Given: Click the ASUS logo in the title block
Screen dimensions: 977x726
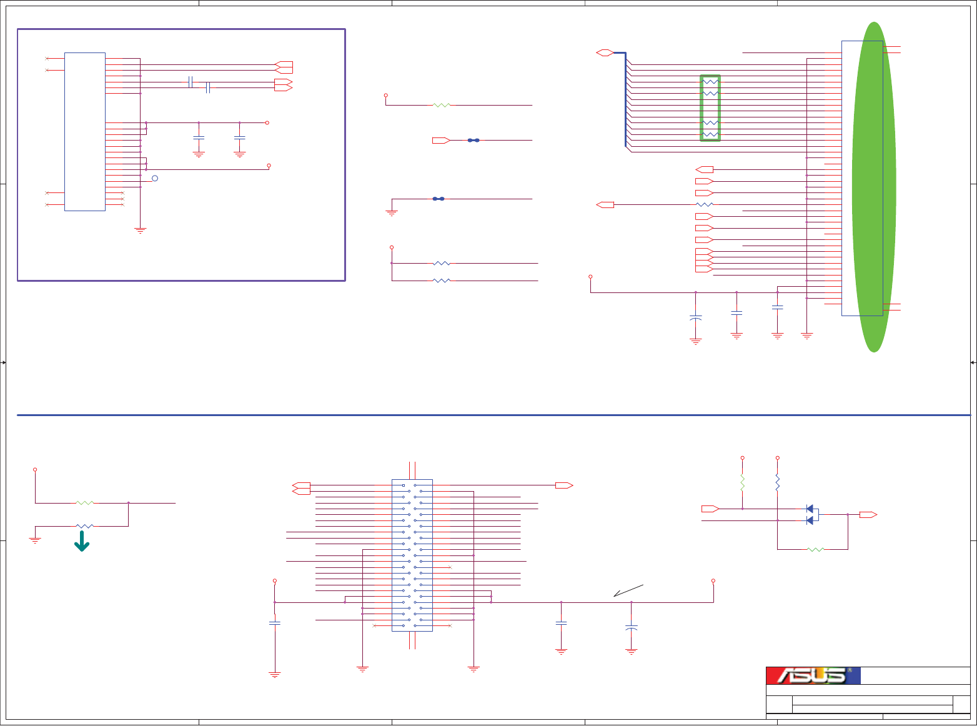Looking at the screenshot, I should 813,675.
